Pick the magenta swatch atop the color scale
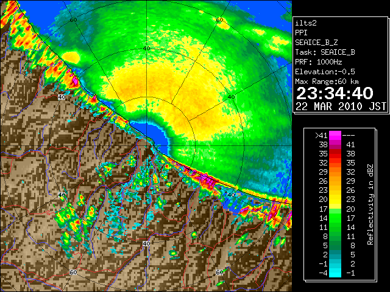 point(335,136)
